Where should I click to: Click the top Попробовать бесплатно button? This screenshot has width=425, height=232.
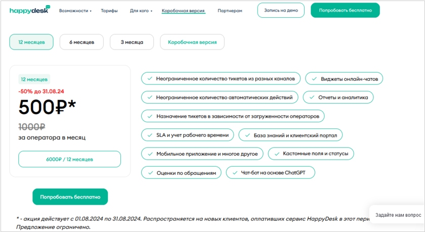[x=345, y=10]
